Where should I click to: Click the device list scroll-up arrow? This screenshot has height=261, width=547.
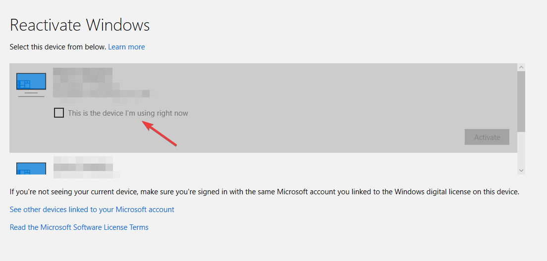click(x=521, y=67)
